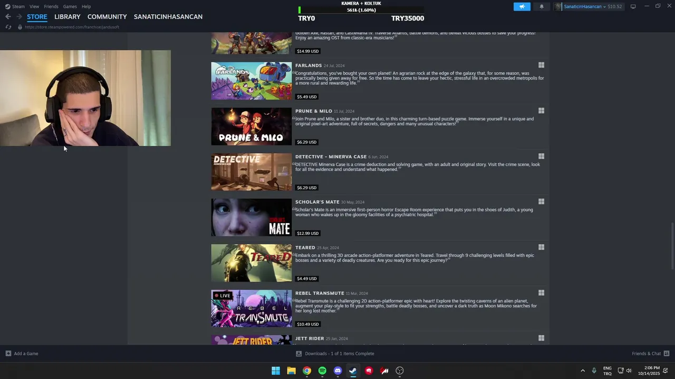The image size is (675, 379).
Task: Click the PRUNE & MILO title link
Action: point(314,111)
